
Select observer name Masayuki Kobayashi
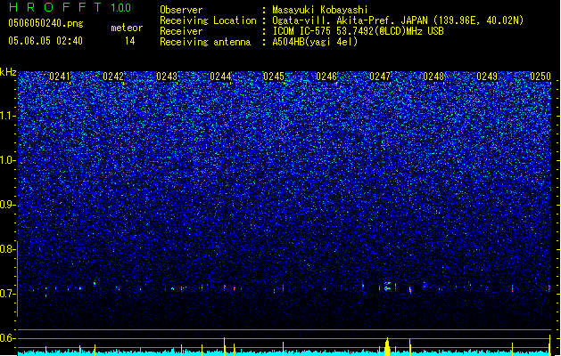tap(320, 10)
